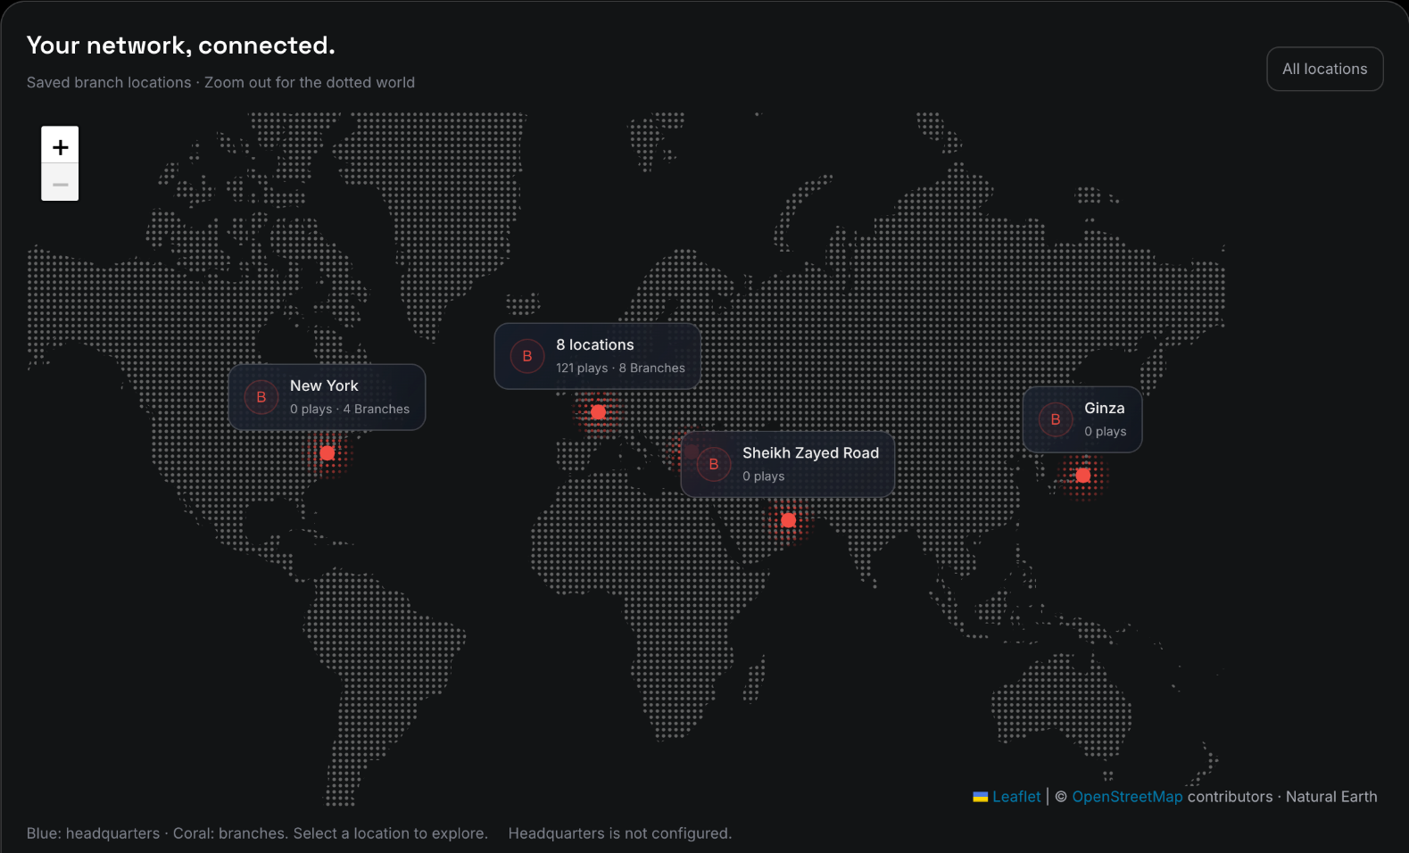
Task: Click 'Headquarters is not configured.' text
Action: click(620, 833)
